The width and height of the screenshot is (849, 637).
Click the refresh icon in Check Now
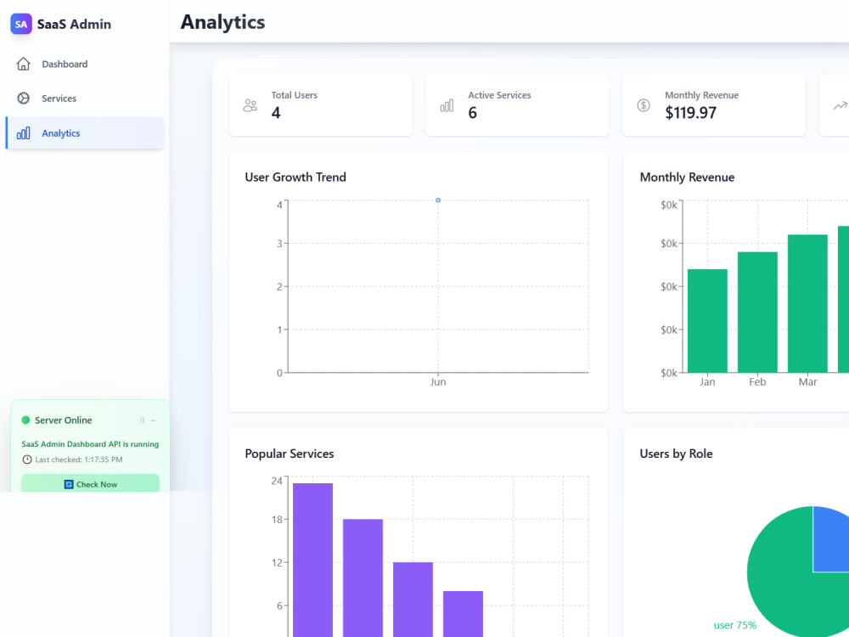point(69,484)
